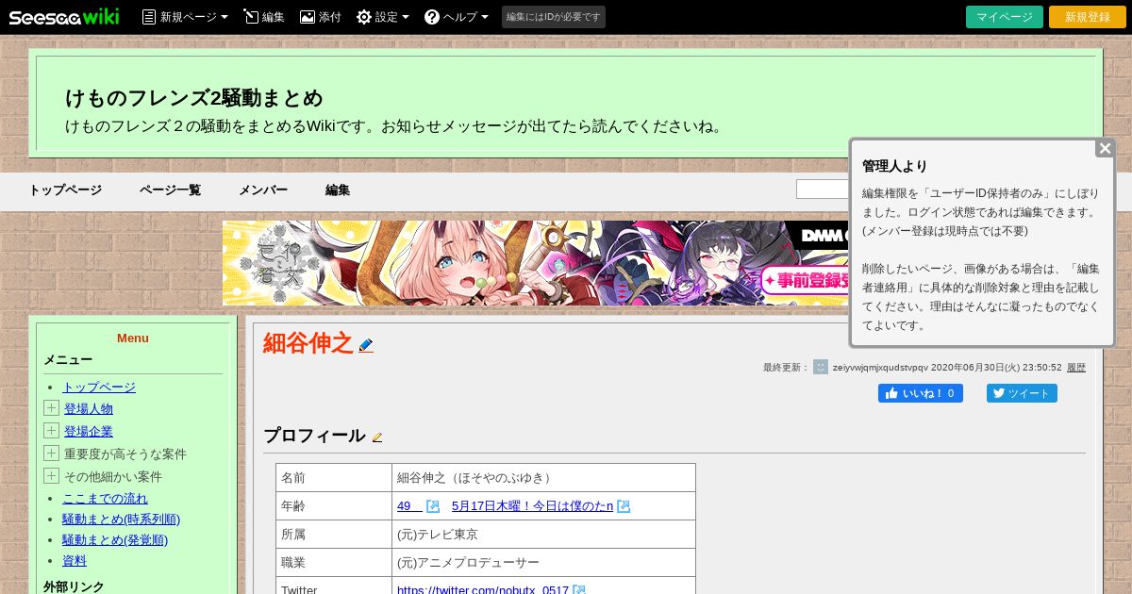Viewport: 1132px width, 594px height.
Task: Click the Facebook いいね！ button
Action: (x=921, y=393)
